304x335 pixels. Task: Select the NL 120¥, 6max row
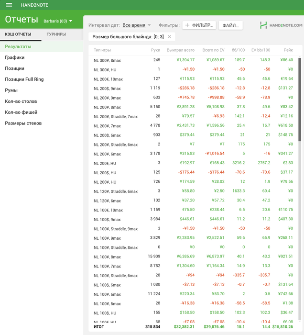tap(193, 201)
